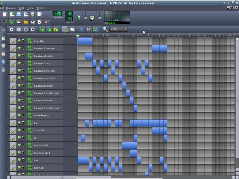Open the Project Notes icon

point(40,22)
